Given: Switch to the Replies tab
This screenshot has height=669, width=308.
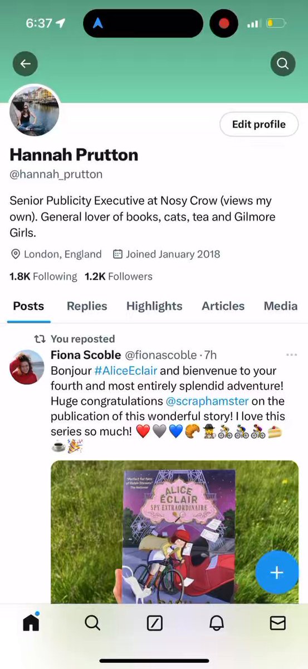Looking at the screenshot, I should [87, 306].
